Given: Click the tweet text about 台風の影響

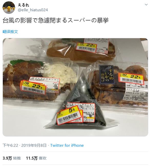Looking at the screenshot, I should coord(56,21).
